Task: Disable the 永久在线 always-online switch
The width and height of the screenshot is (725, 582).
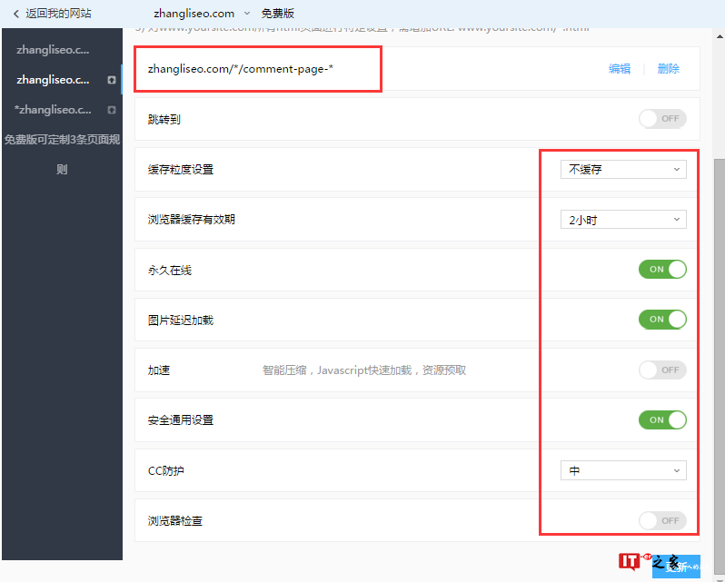Action: pos(661,270)
